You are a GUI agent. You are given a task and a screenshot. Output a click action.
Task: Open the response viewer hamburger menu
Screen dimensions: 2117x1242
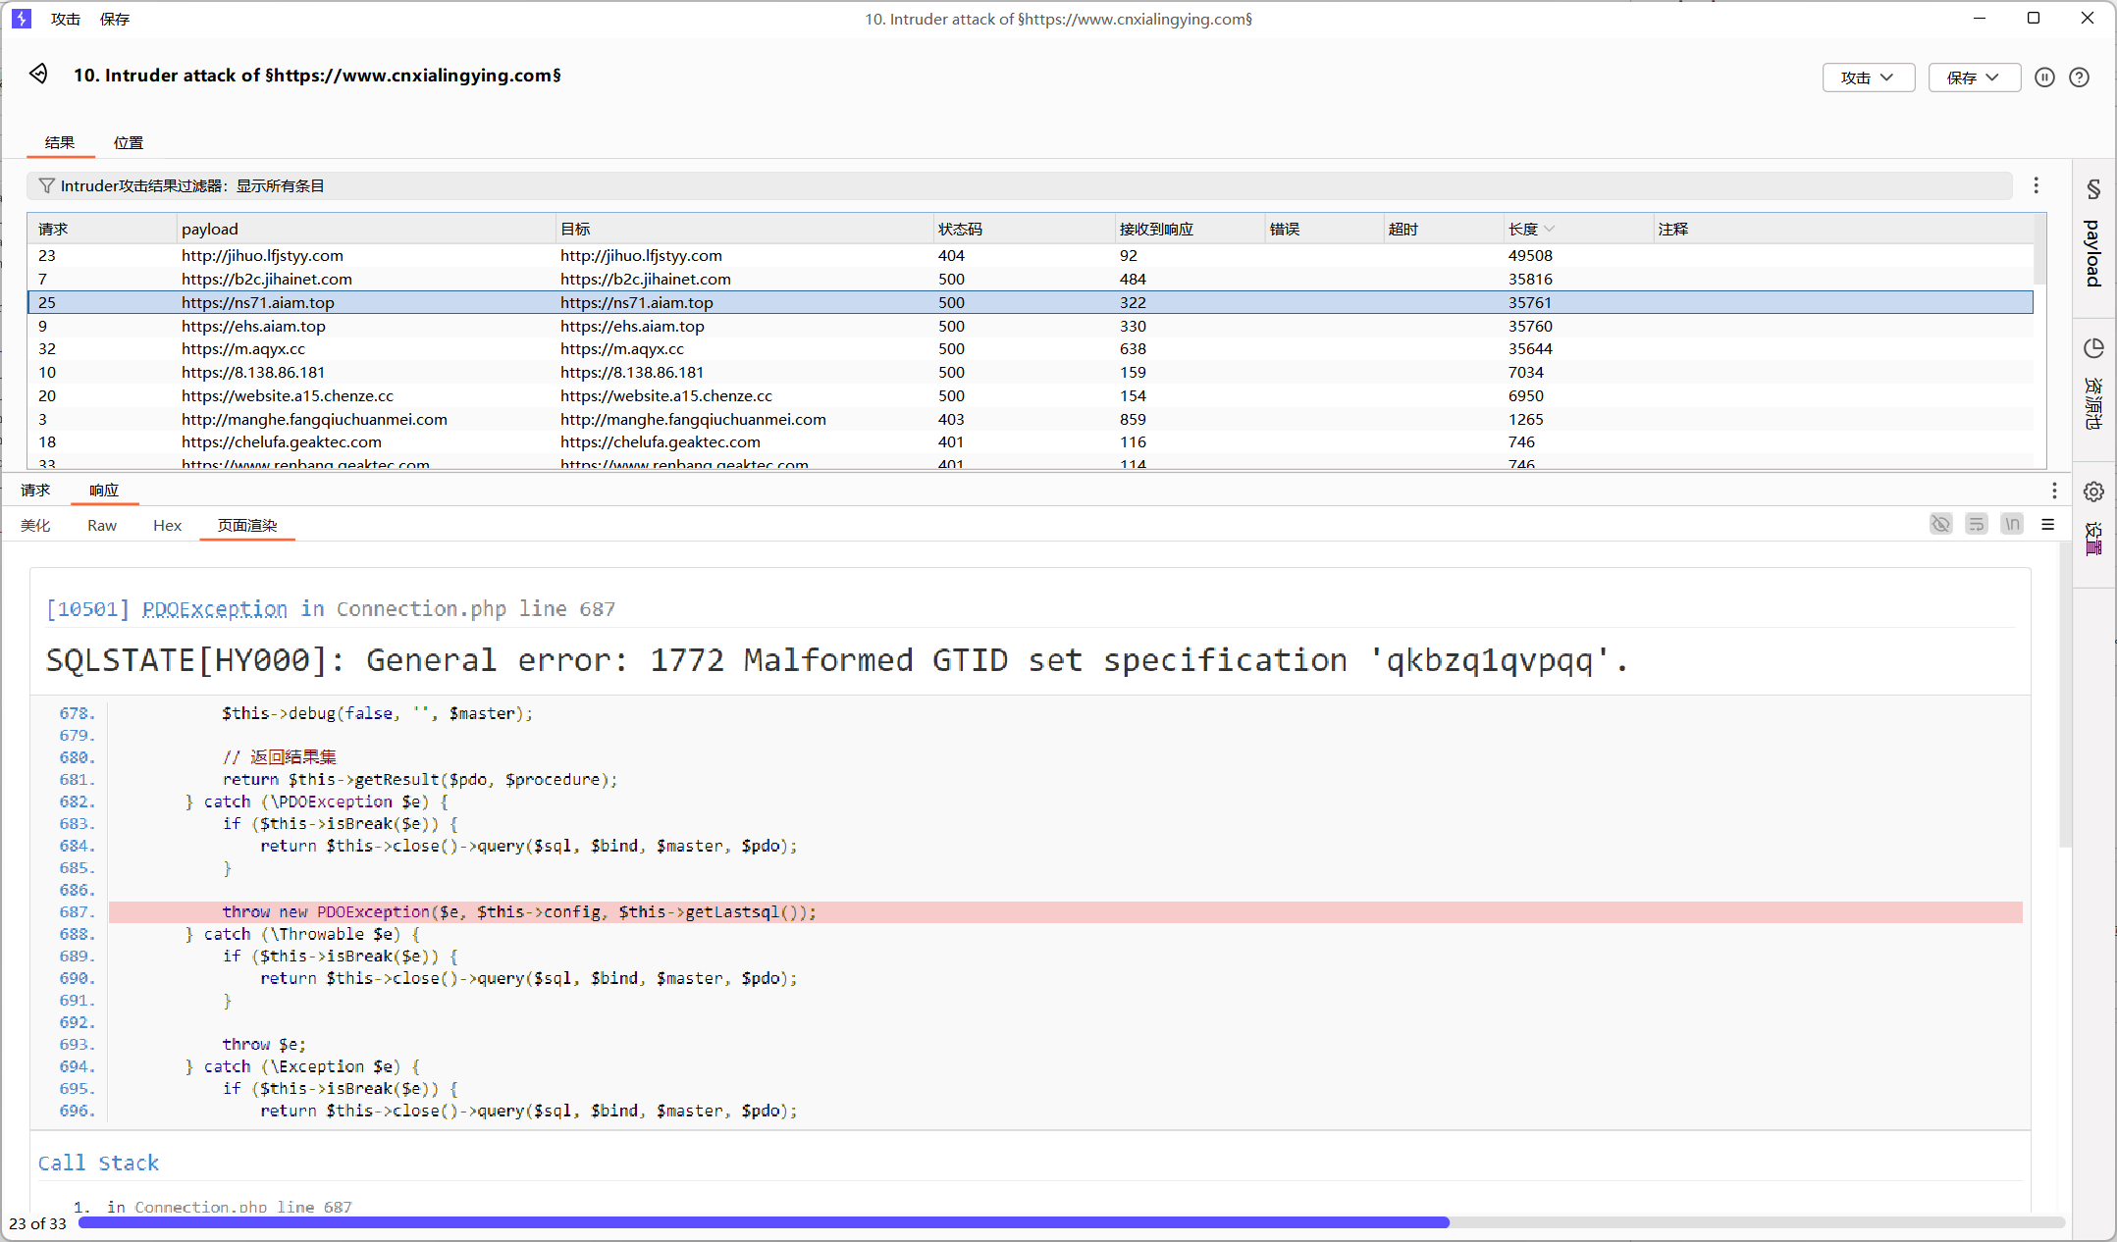pyautogui.click(x=2048, y=525)
